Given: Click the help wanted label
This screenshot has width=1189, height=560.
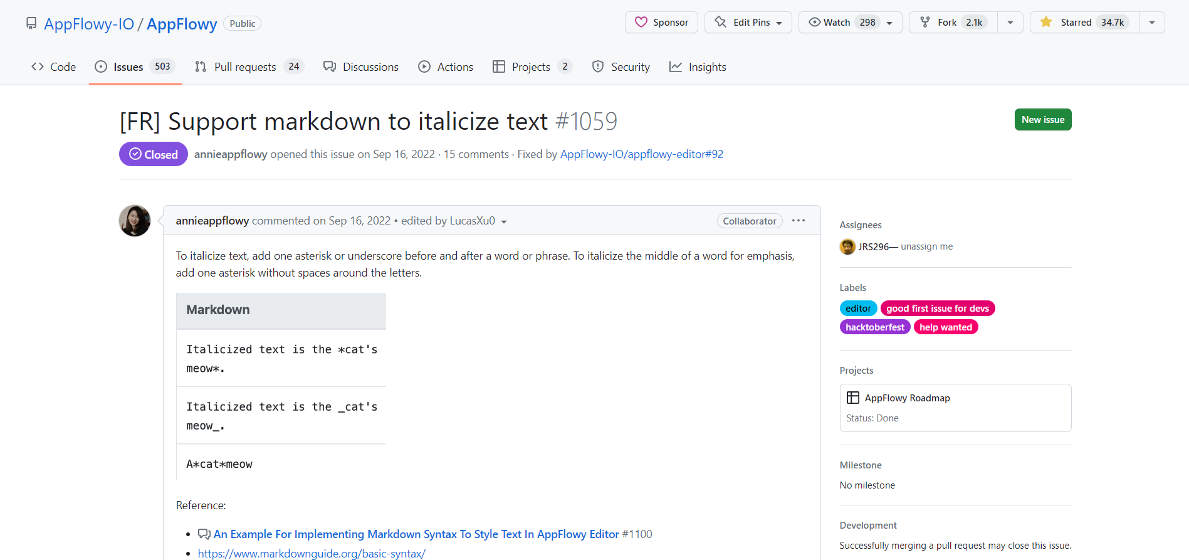Looking at the screenshot, I should (x=946, y=327).
